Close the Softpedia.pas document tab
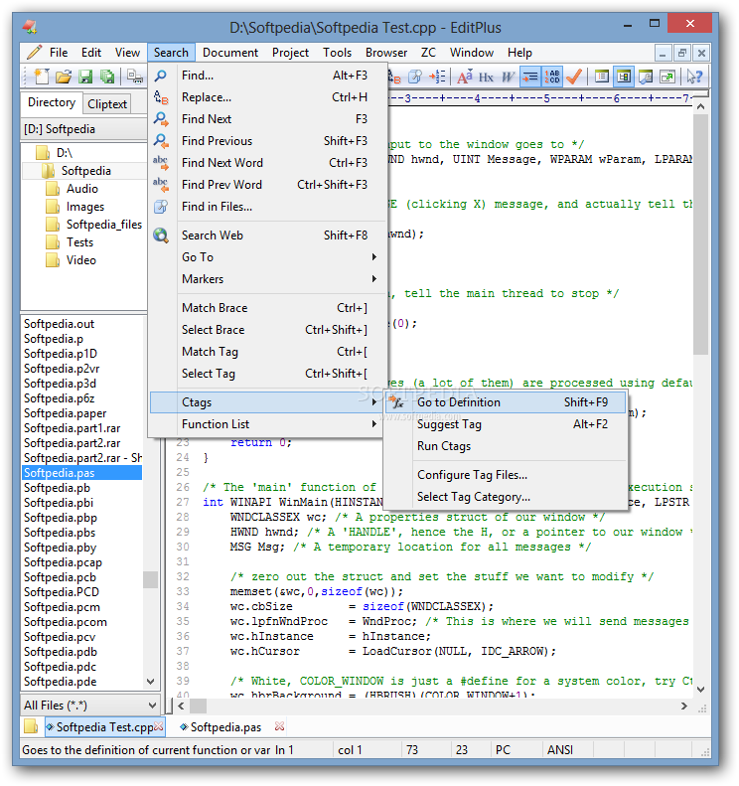Image resolution: width=739 pixels, height=786 pixels. [x=279, y=725]
